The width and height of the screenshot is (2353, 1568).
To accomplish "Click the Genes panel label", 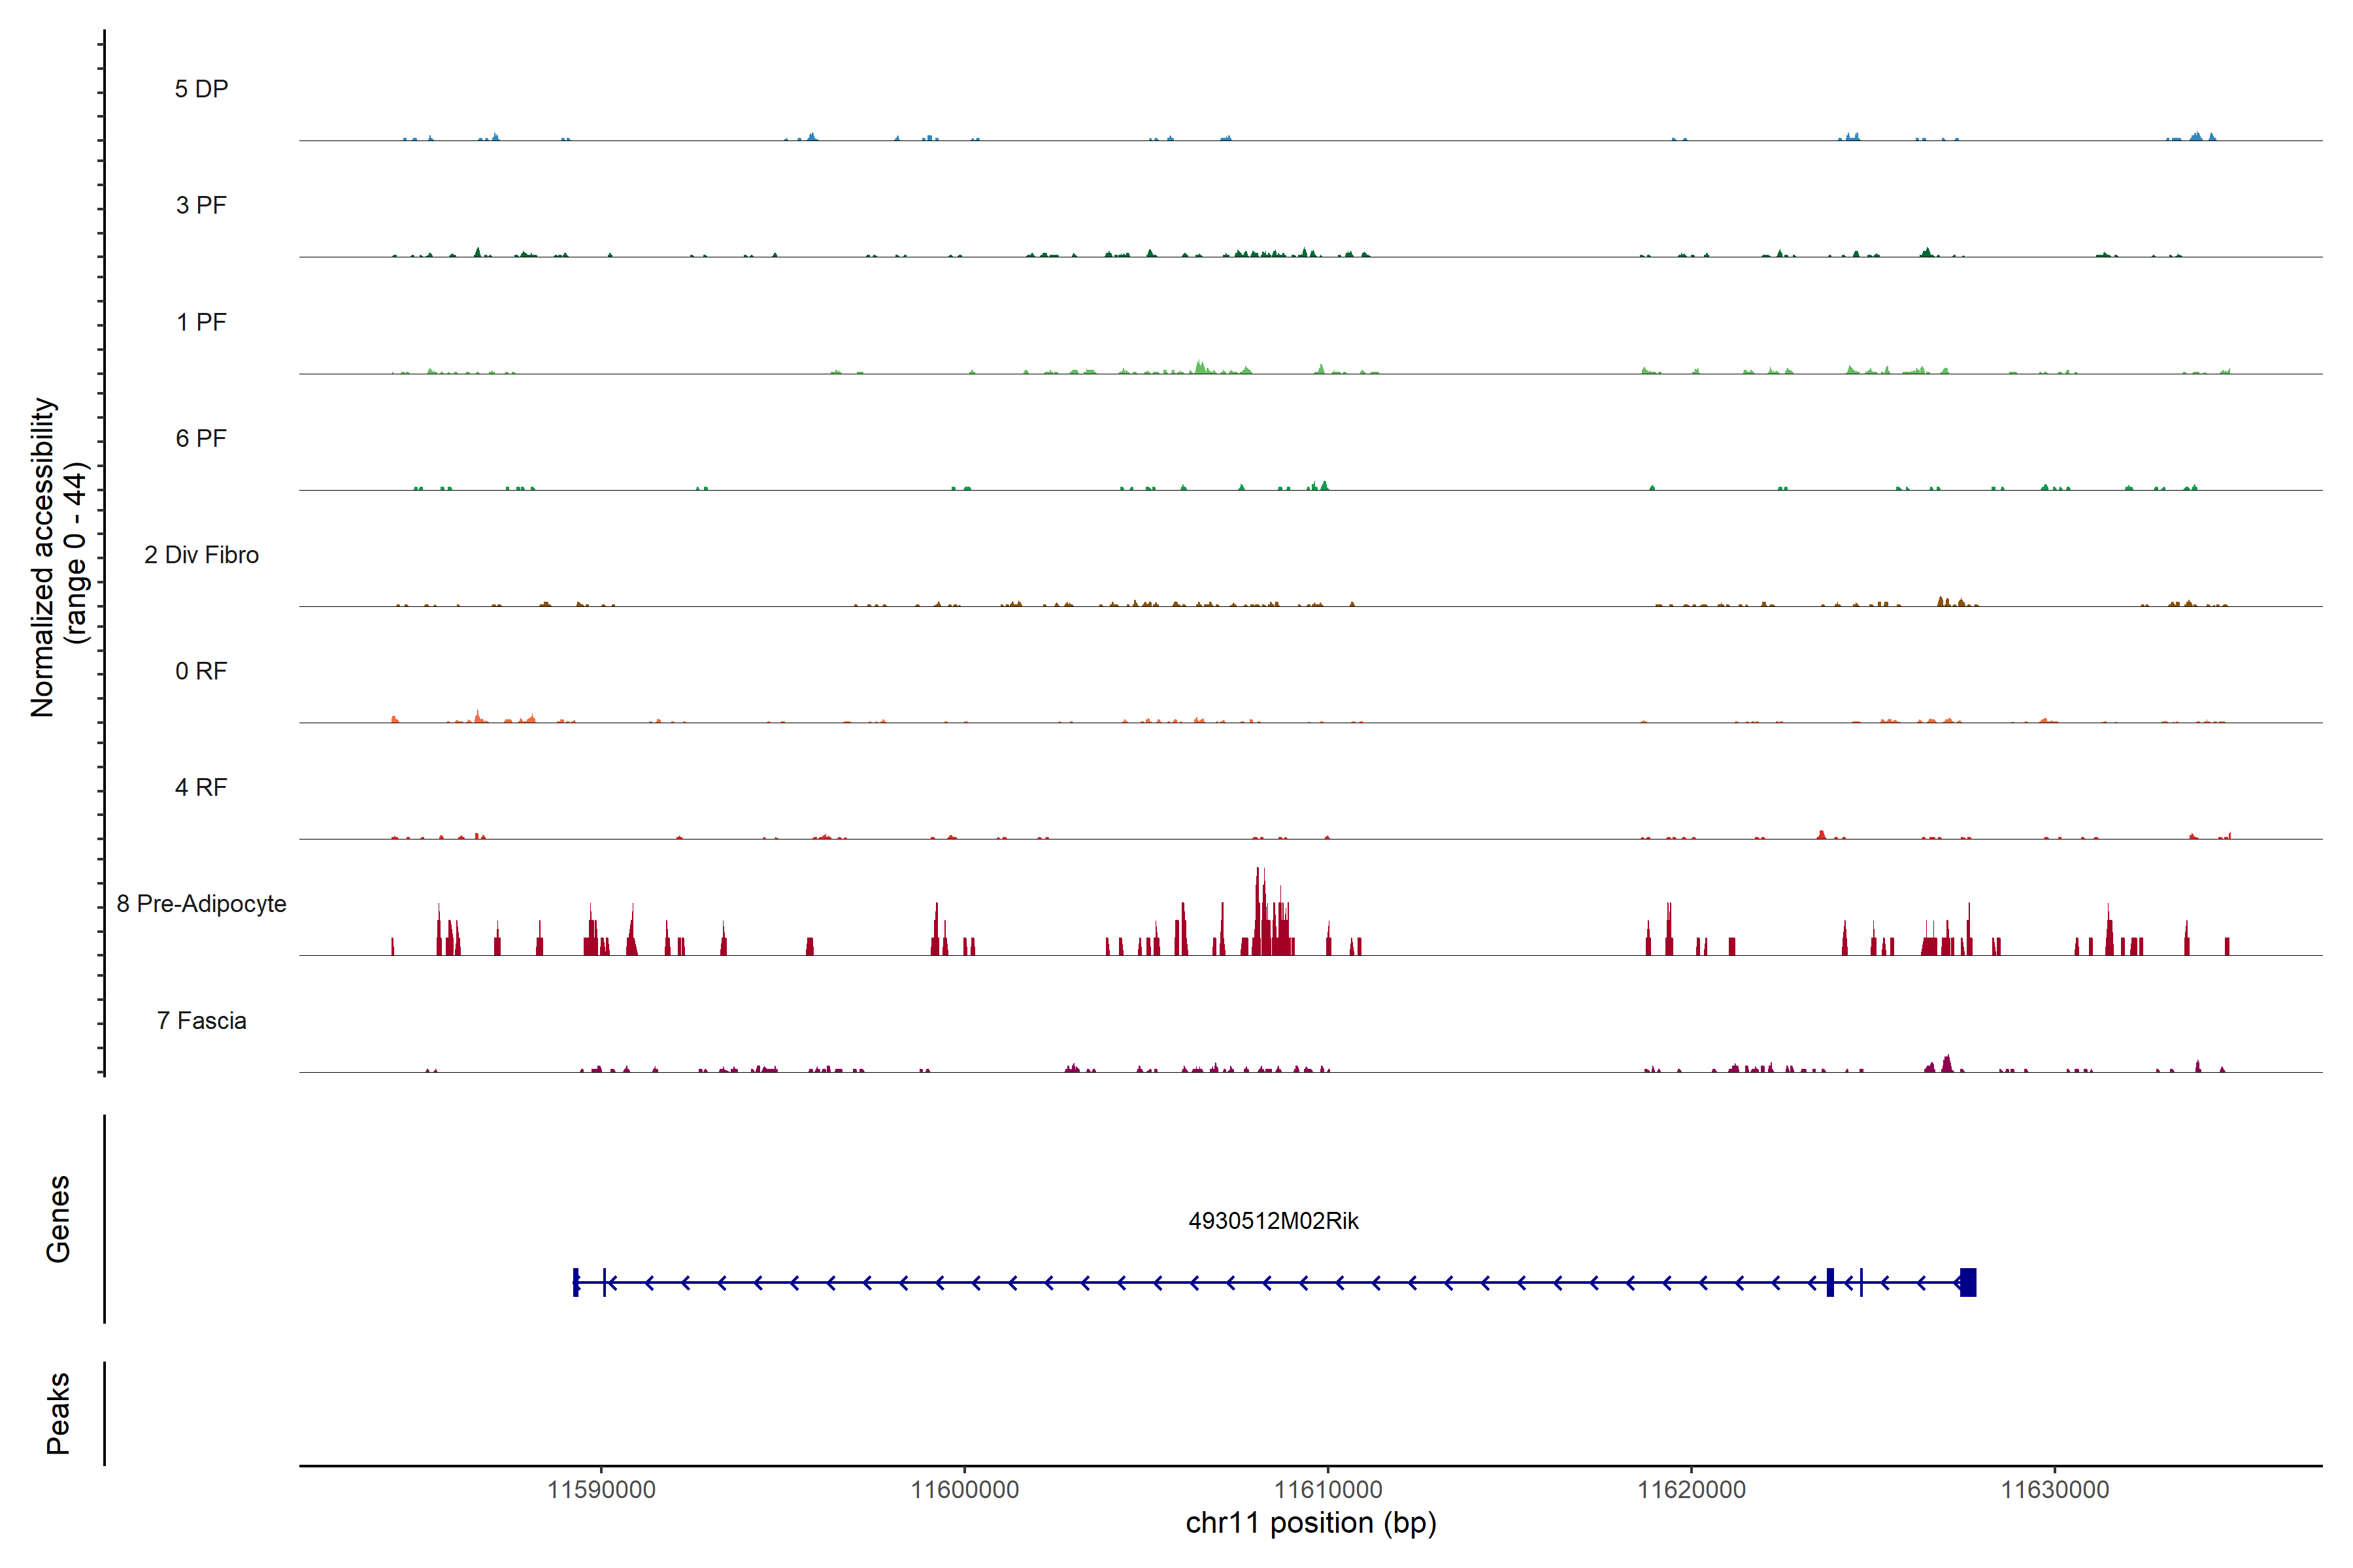I will click(58, 1218).
